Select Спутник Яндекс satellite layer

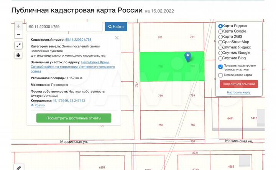click(x=220, y=47)
